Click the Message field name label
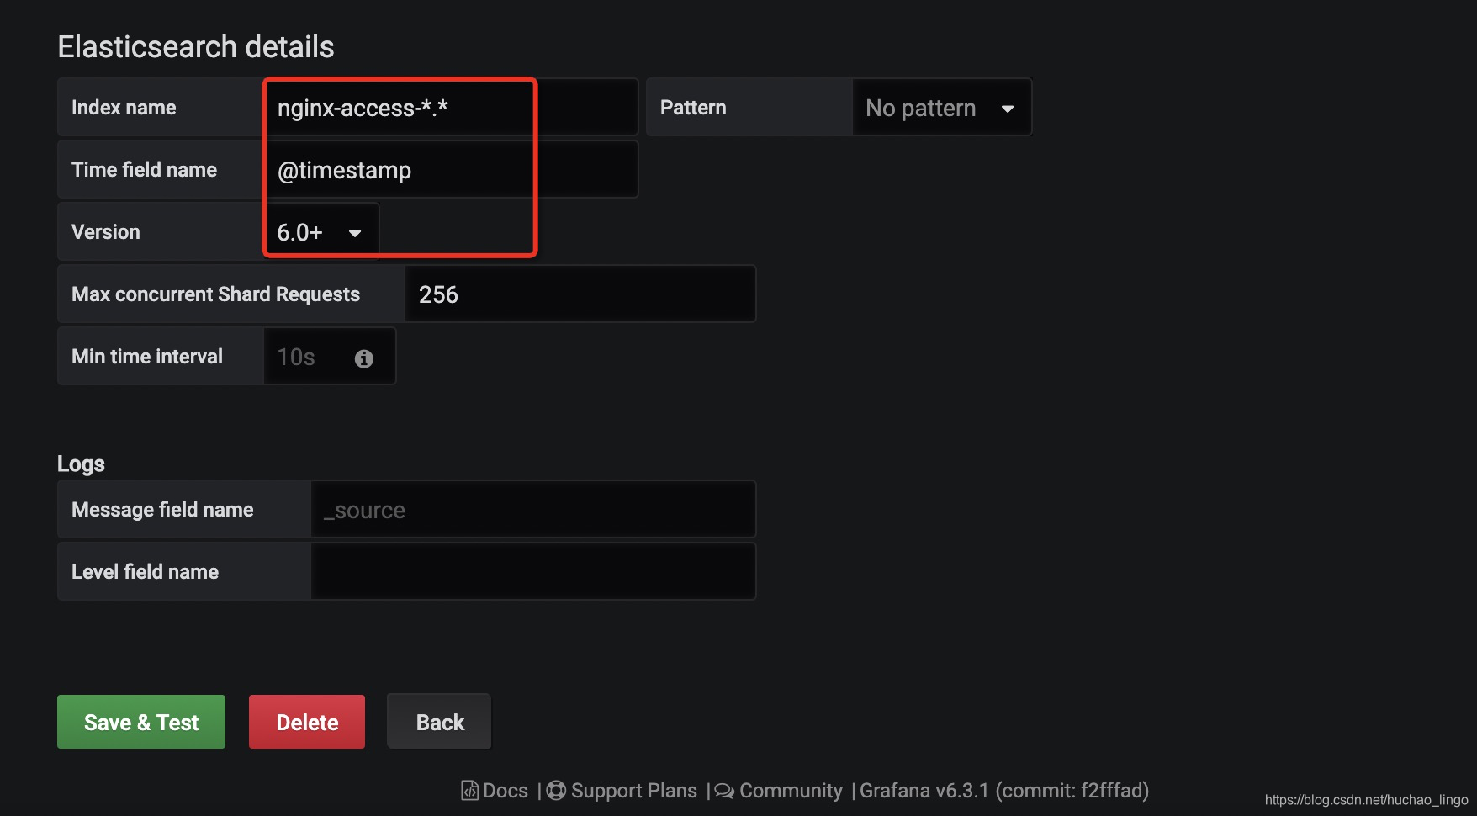The height and width of the screenshot is (816, 1477). [162, 510]
